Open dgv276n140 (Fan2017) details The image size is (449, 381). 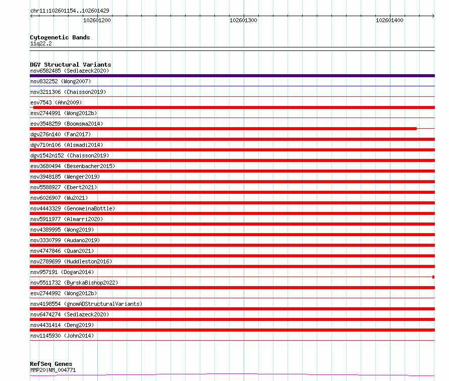coord(61,134)
